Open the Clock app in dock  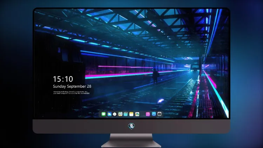click(115, 114)
